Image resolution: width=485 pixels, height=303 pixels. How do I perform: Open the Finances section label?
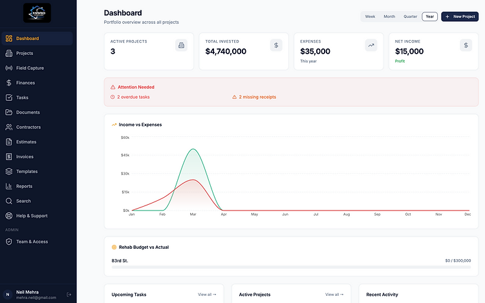click(25, 83)
